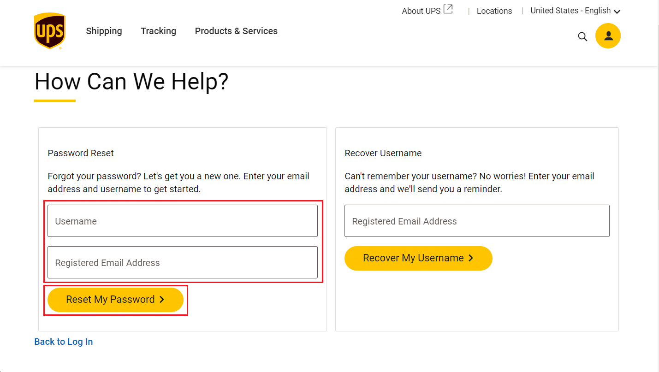
Task: Click the UPS shield logo
Action: [49, 31]
